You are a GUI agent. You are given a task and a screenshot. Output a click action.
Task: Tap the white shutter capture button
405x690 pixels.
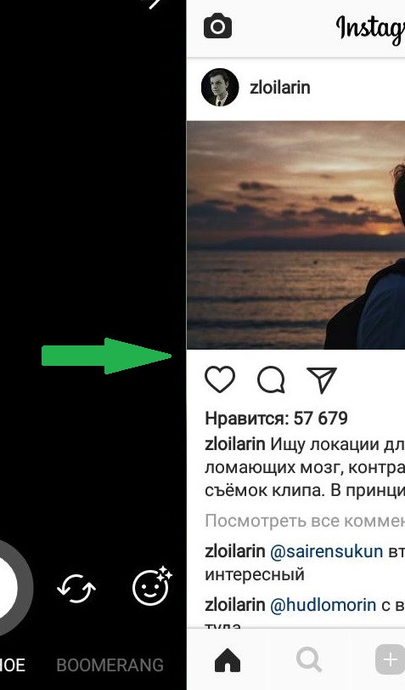pos(8,587)
